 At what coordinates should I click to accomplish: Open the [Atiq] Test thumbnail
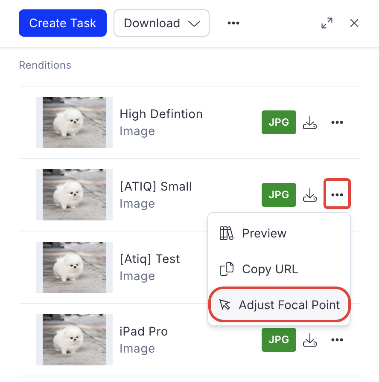click(74, 267)
